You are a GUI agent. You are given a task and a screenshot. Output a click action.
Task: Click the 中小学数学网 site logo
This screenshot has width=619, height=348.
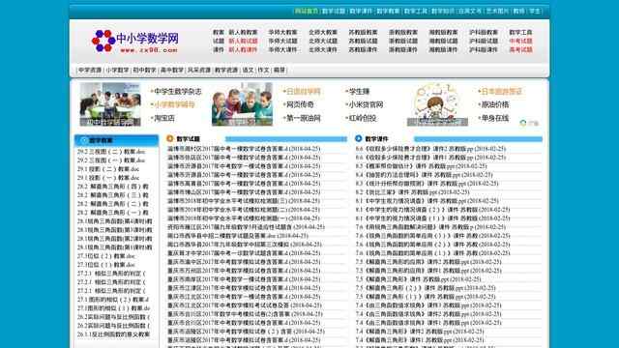(x=135, y=41)
